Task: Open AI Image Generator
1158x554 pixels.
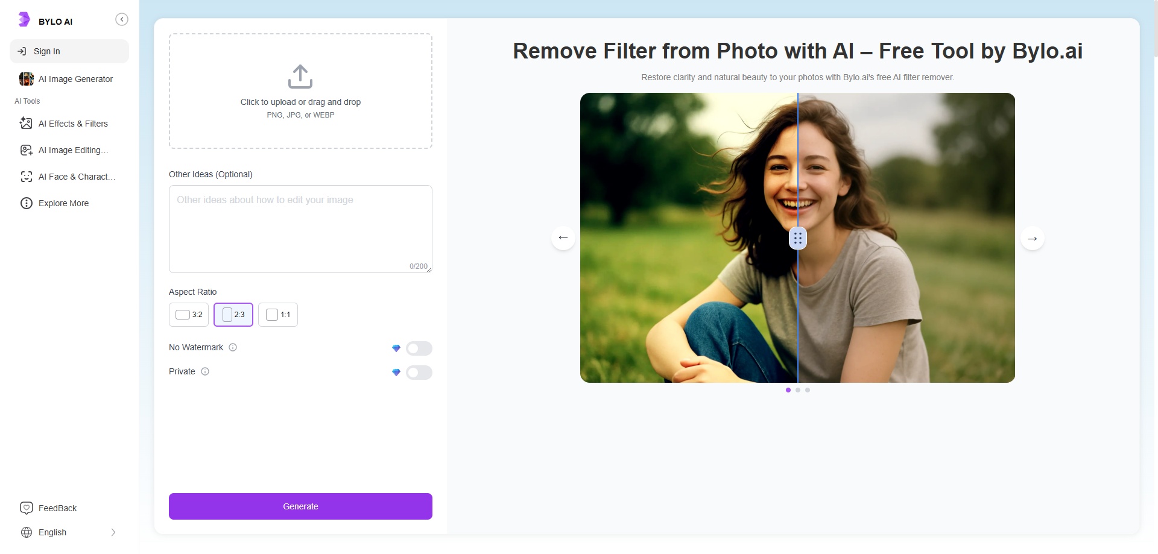Action: coord(69,79)
